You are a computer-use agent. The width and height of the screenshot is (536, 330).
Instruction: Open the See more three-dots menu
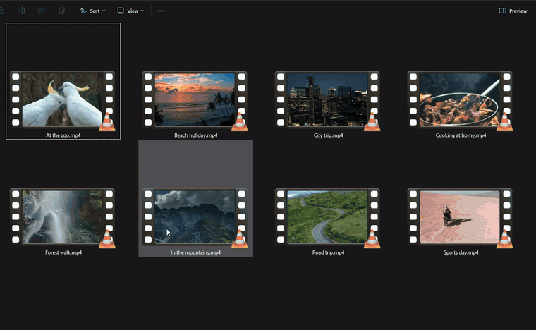click(161, 11)
